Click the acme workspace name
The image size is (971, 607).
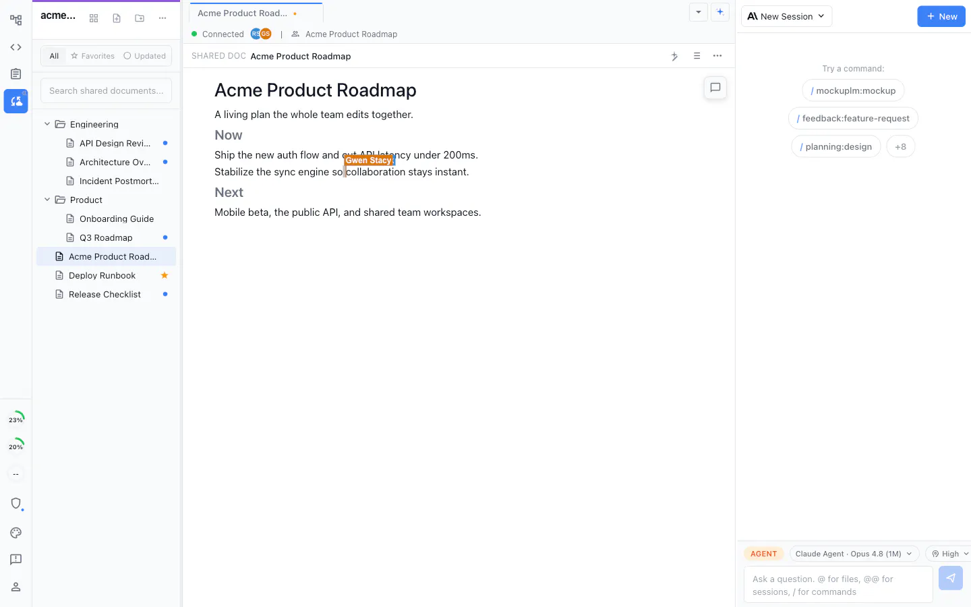click(58, 16)
